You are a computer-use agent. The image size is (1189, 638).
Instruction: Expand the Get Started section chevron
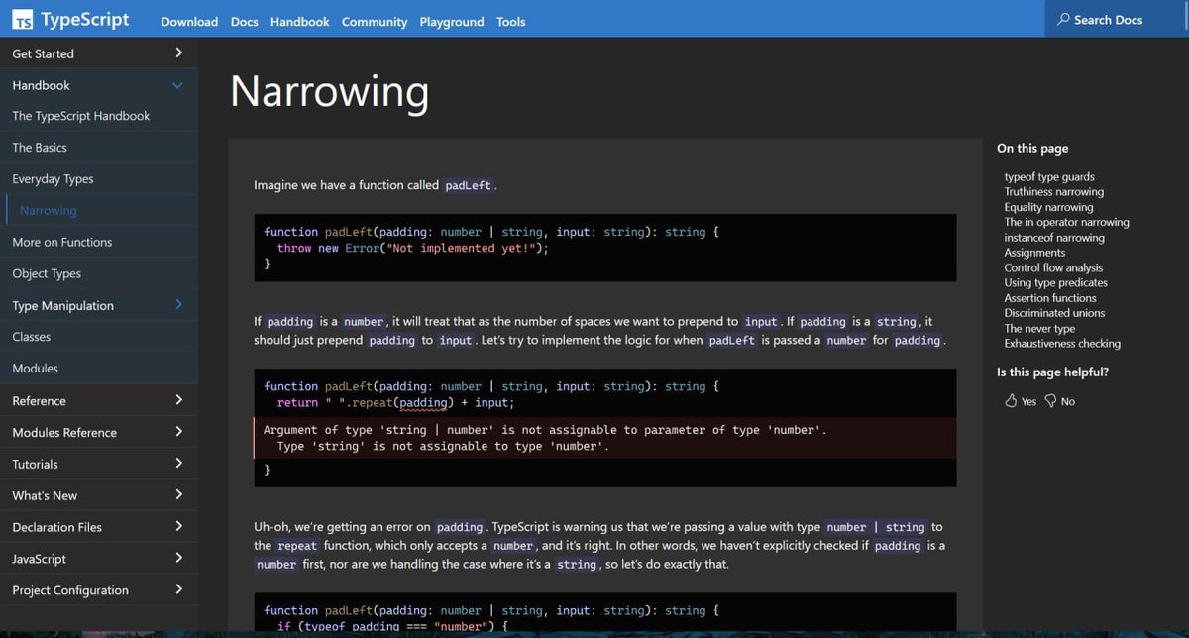coord(178,53)
